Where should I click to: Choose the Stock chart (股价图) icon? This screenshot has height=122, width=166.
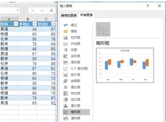coord(66,75)
